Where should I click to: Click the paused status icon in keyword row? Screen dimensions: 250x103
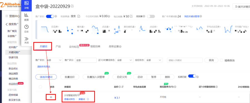[51, 97]
